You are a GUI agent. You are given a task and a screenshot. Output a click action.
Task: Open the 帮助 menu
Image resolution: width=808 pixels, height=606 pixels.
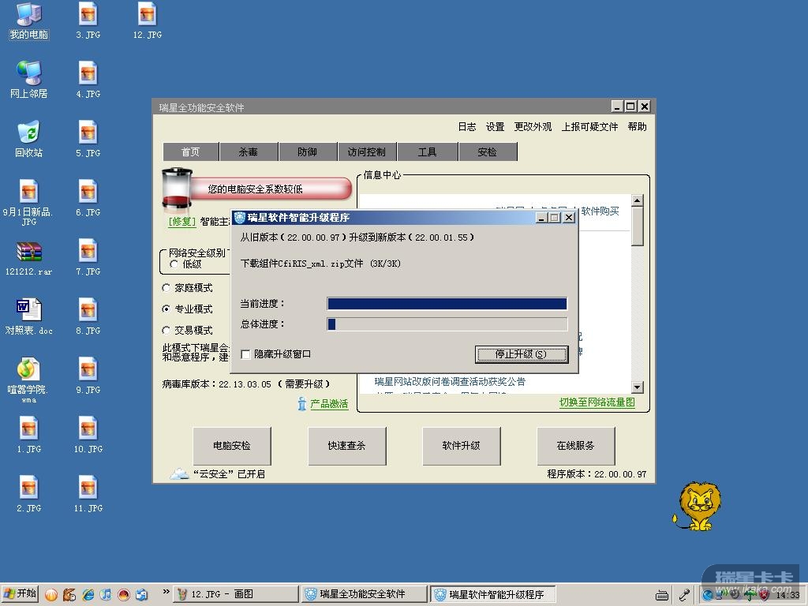[638, 127]
